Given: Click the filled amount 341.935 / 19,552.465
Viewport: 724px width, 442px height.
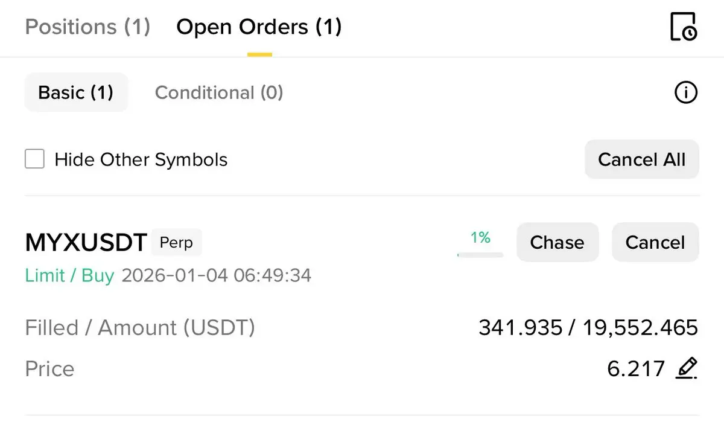Looking at the screenshot, I should coord(588,328).
